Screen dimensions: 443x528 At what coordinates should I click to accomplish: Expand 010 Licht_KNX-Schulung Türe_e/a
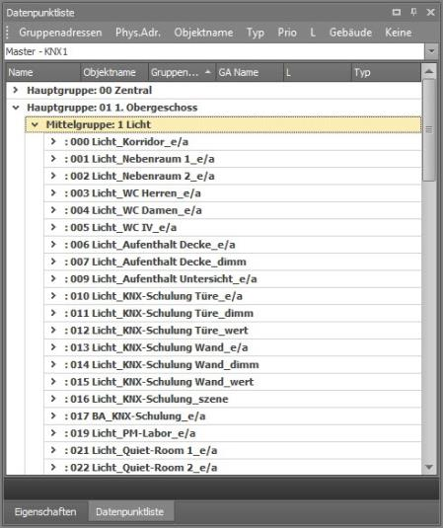click(x=53, y=296)
